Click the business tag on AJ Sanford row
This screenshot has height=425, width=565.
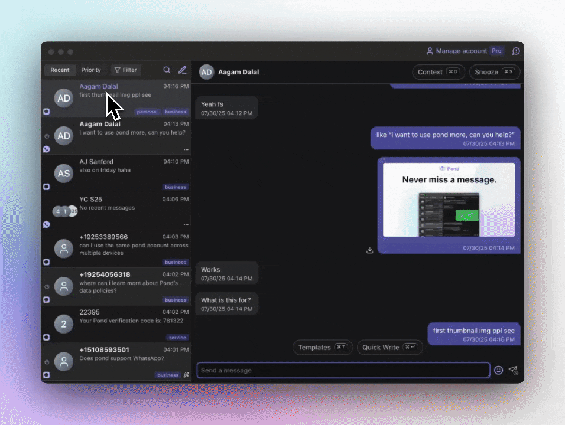click(176, 187)
